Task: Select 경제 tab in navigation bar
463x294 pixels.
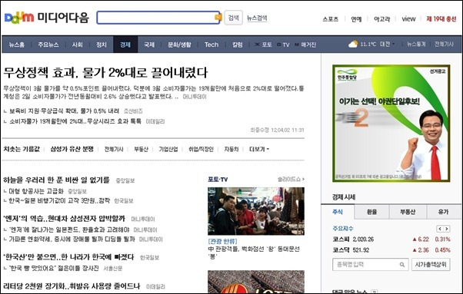Action: click(125, 45)
